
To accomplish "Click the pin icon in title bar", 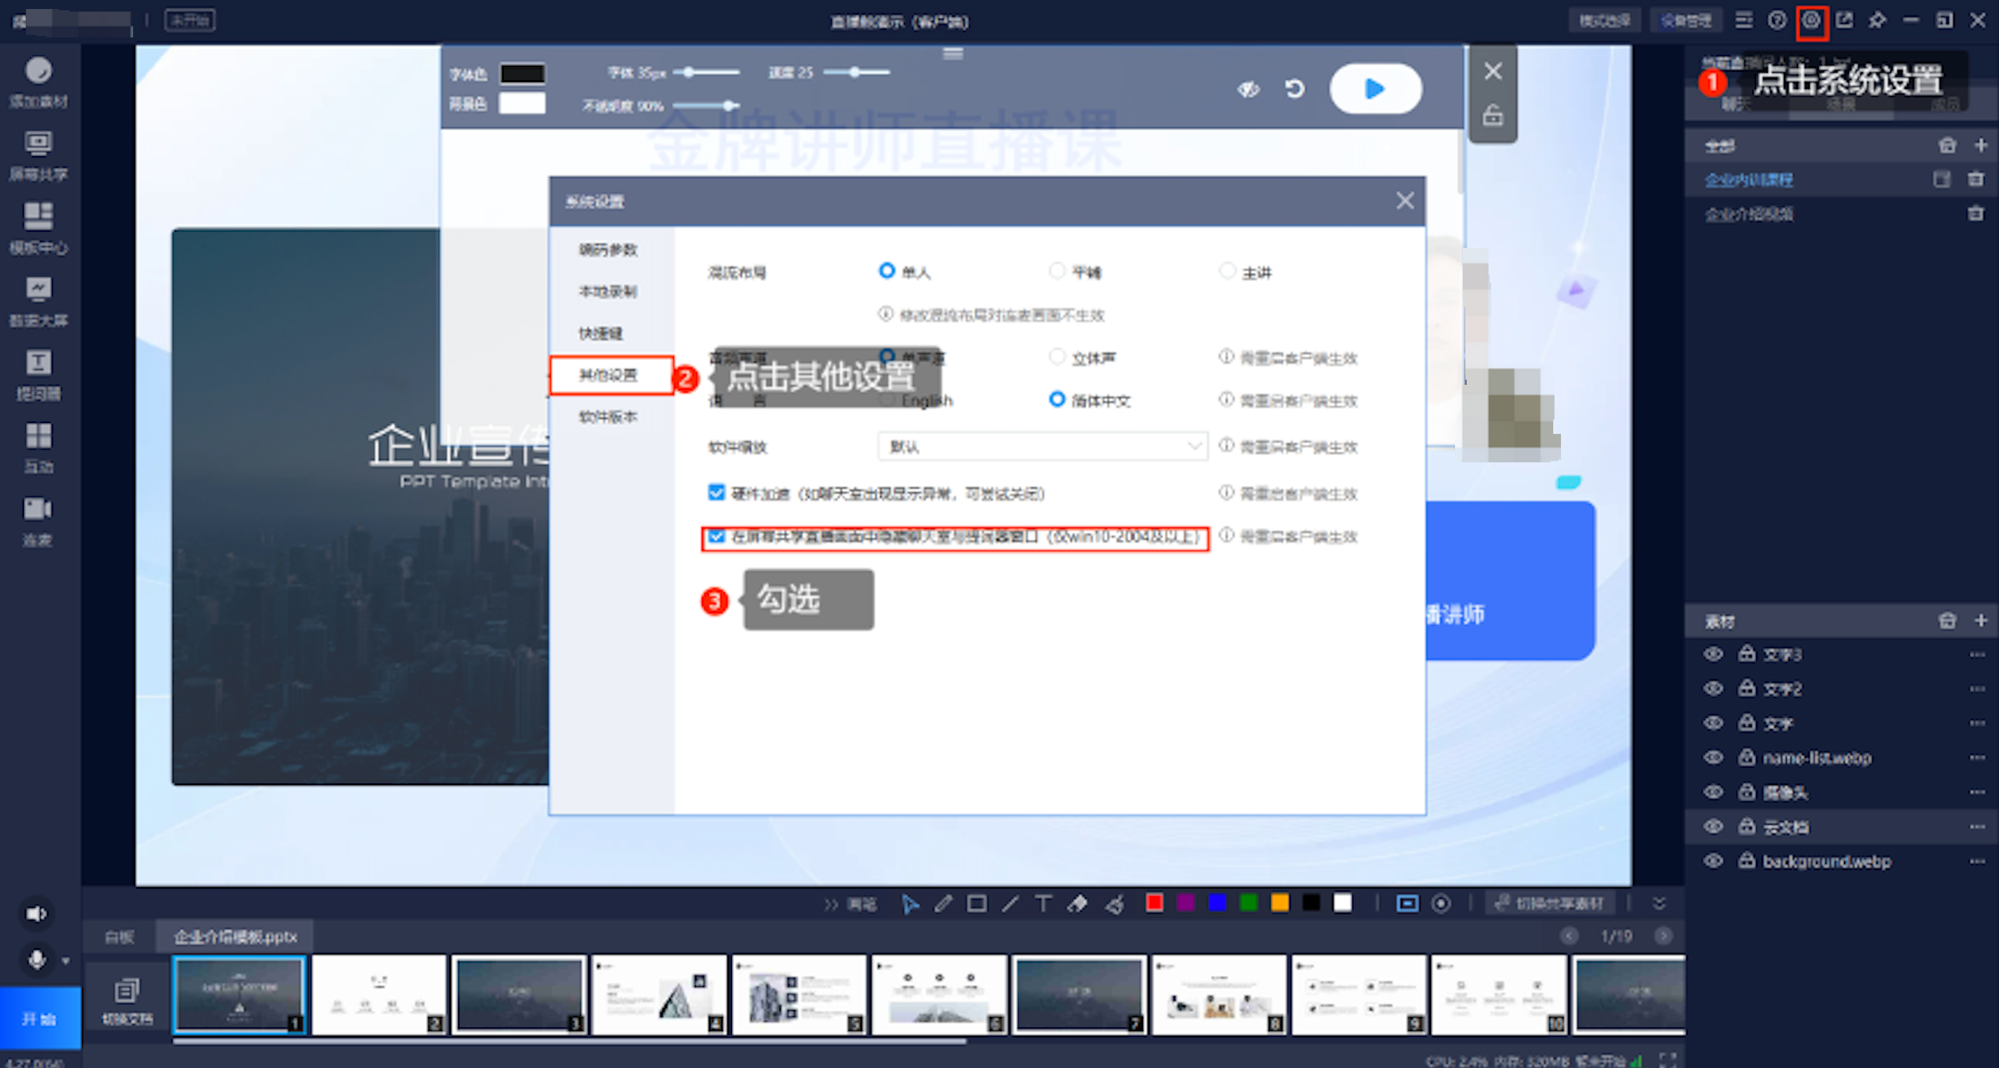I will pyautogui.click(x=1878, y=20).
